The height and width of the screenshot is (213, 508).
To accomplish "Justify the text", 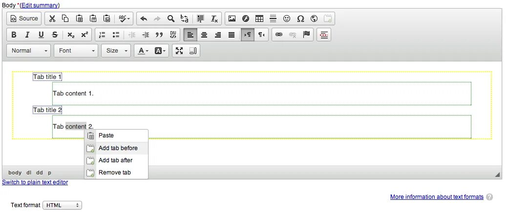I will 232,35.
